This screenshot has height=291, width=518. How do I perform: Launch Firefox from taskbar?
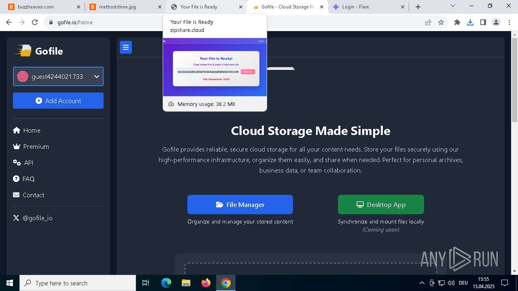click(206, 283)
